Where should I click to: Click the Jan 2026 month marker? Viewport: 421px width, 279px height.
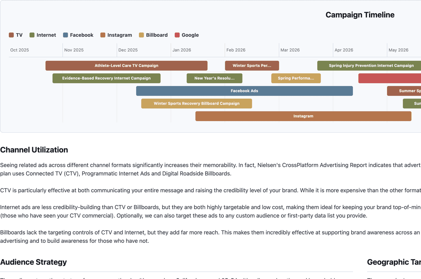(182, 50)
